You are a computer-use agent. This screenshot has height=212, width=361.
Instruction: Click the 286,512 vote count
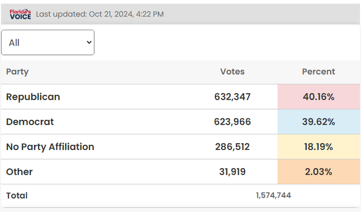[233, 147]
